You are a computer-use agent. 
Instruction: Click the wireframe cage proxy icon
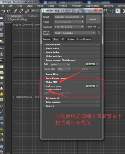tap(2, 118)
